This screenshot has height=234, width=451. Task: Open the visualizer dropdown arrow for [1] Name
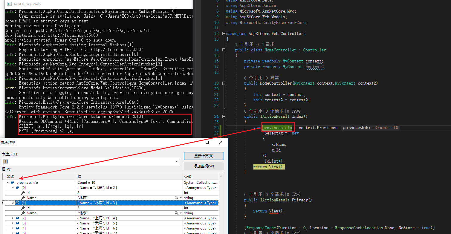pos(180,213)
